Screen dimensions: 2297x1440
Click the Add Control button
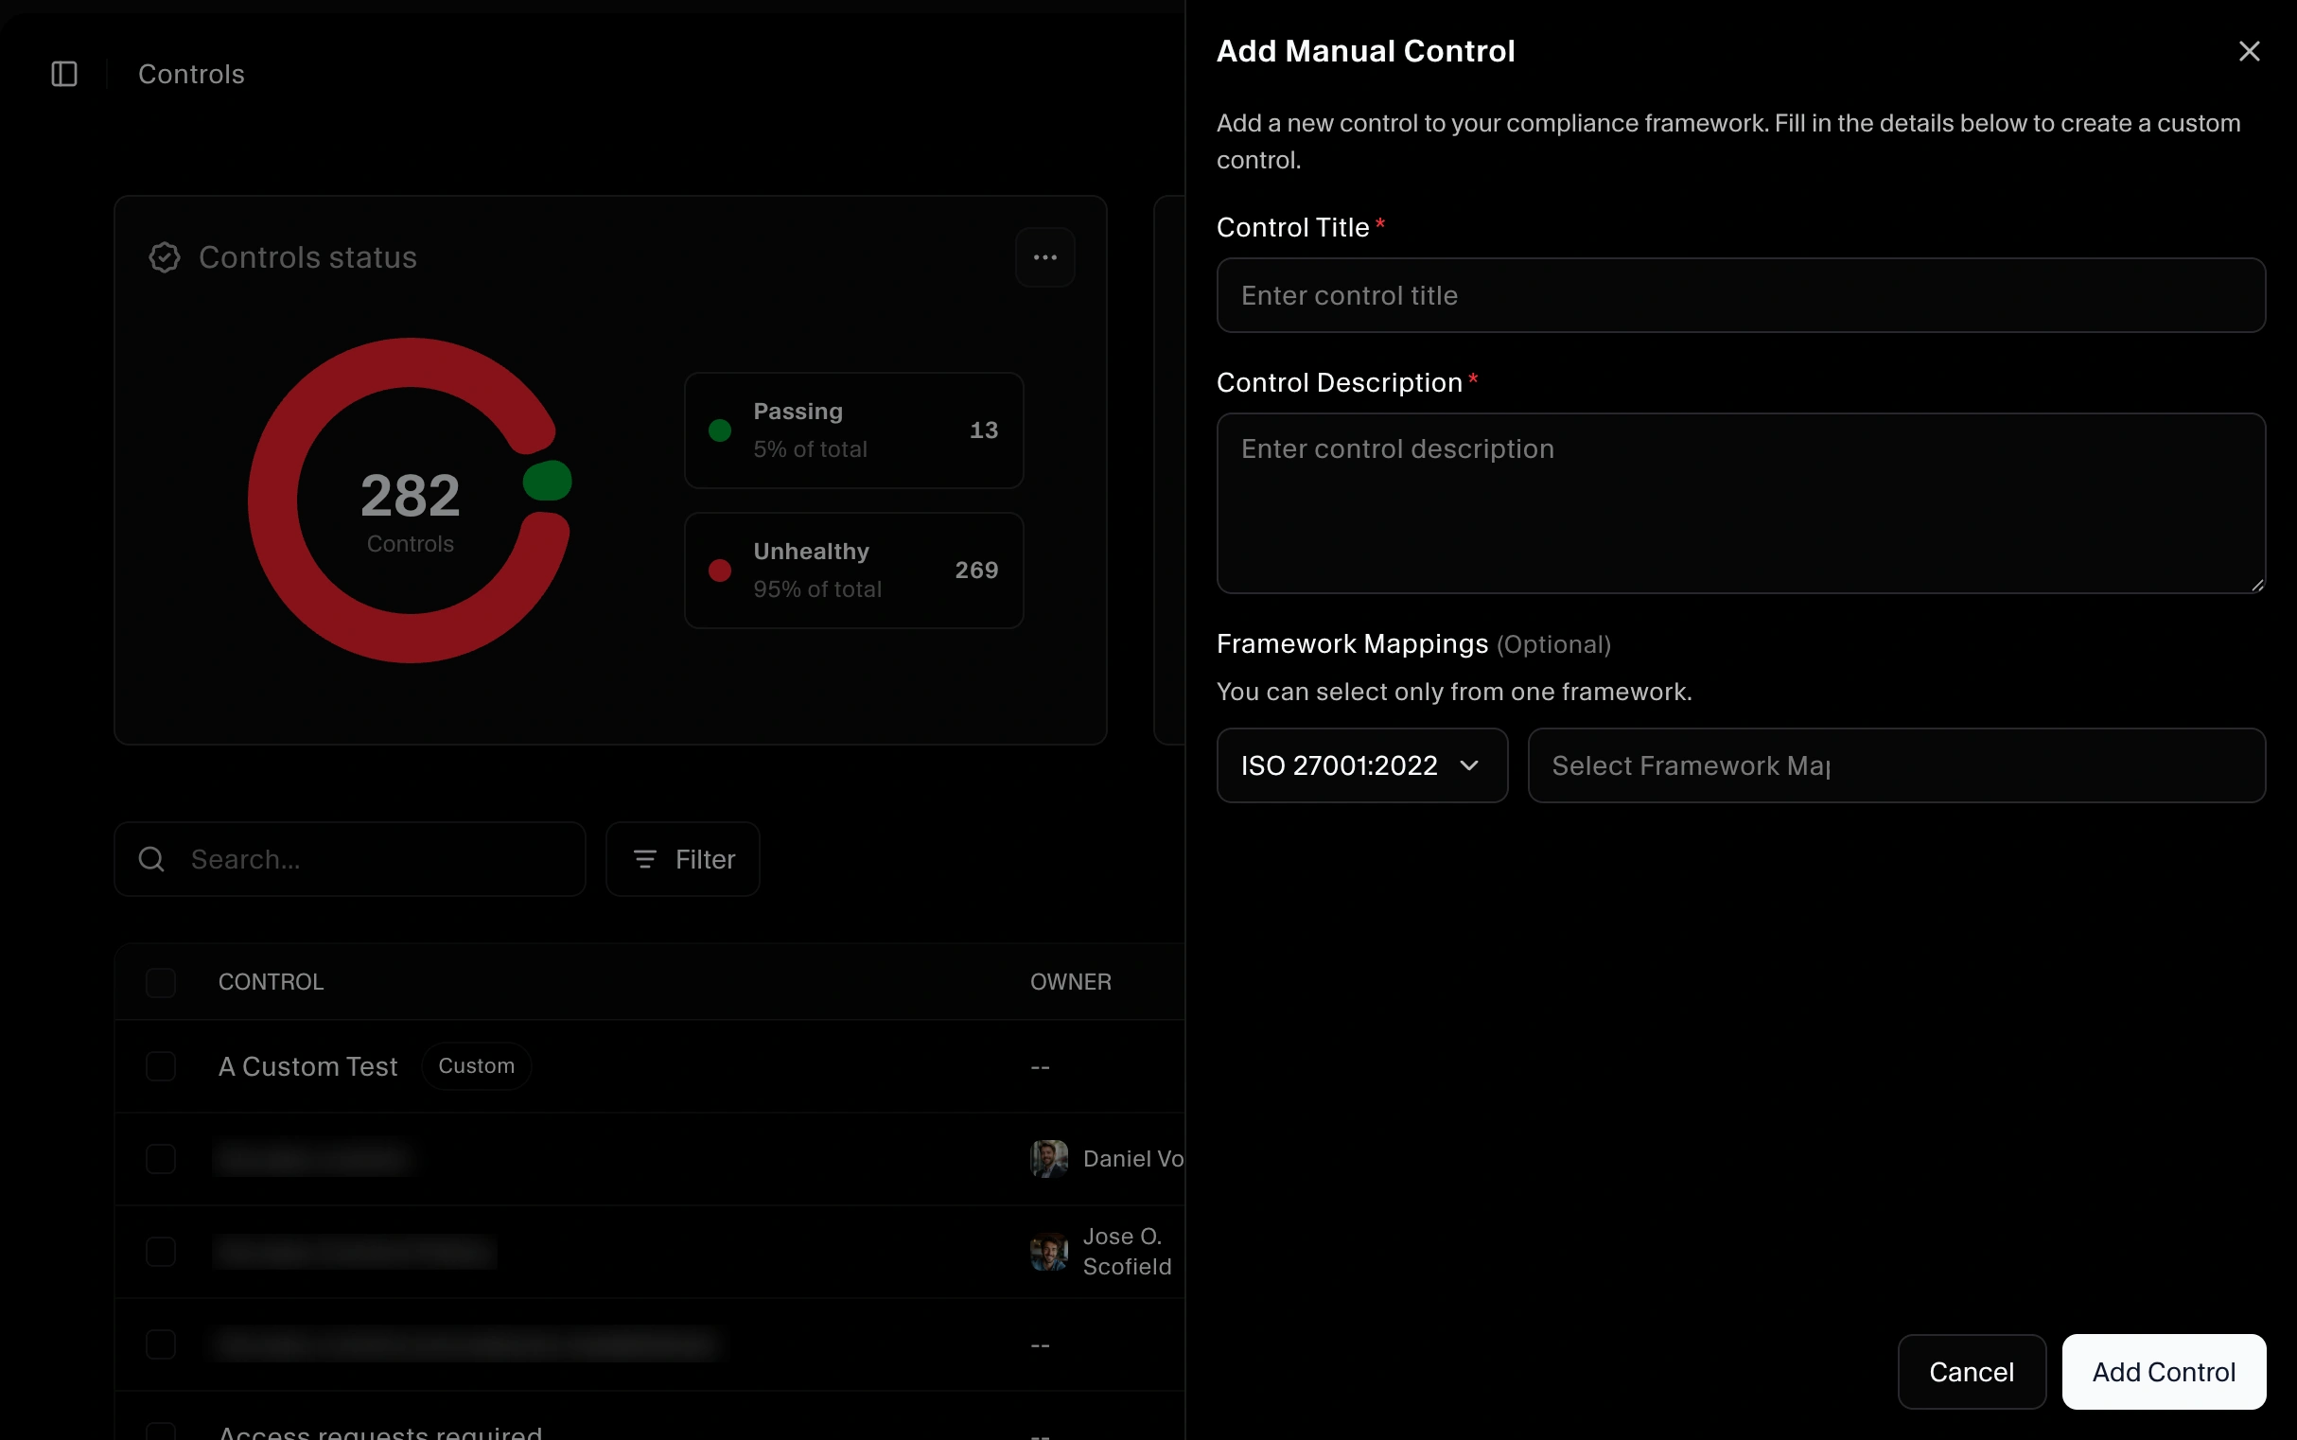tap(2163, 1372)
